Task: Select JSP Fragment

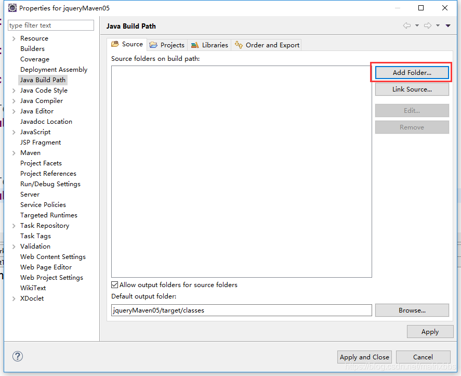Action: pos(41,142)
